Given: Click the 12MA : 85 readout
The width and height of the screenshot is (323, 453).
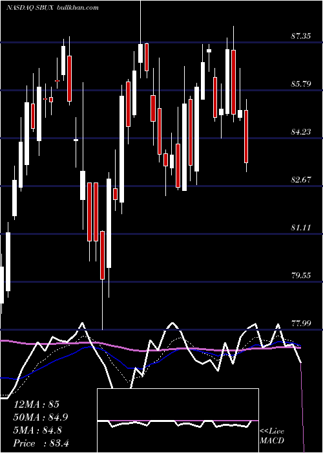Looking at the screenshot, I should [36, 404].
